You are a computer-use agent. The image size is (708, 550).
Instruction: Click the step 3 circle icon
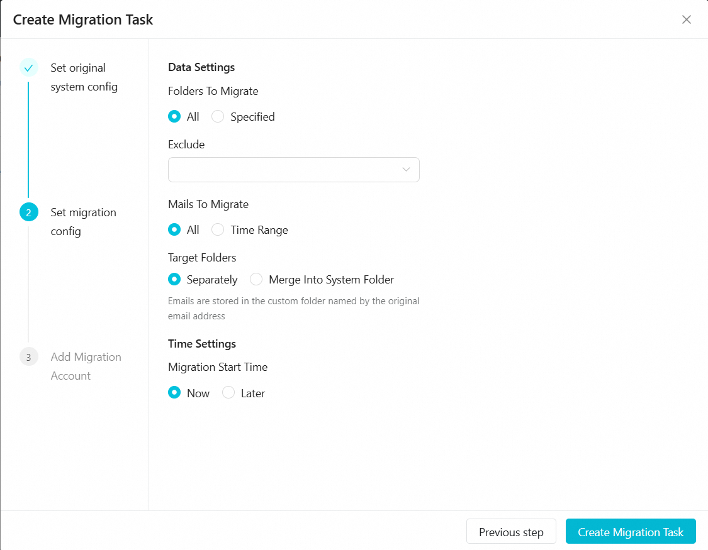click(28, 357)
